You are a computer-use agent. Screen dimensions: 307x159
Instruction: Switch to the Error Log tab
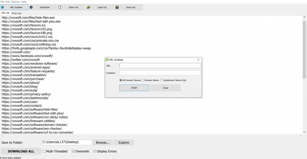coord(16,13)
